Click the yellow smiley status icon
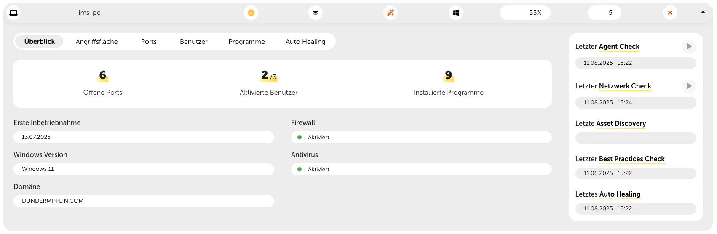717x234 pixels. coord(251,13)
